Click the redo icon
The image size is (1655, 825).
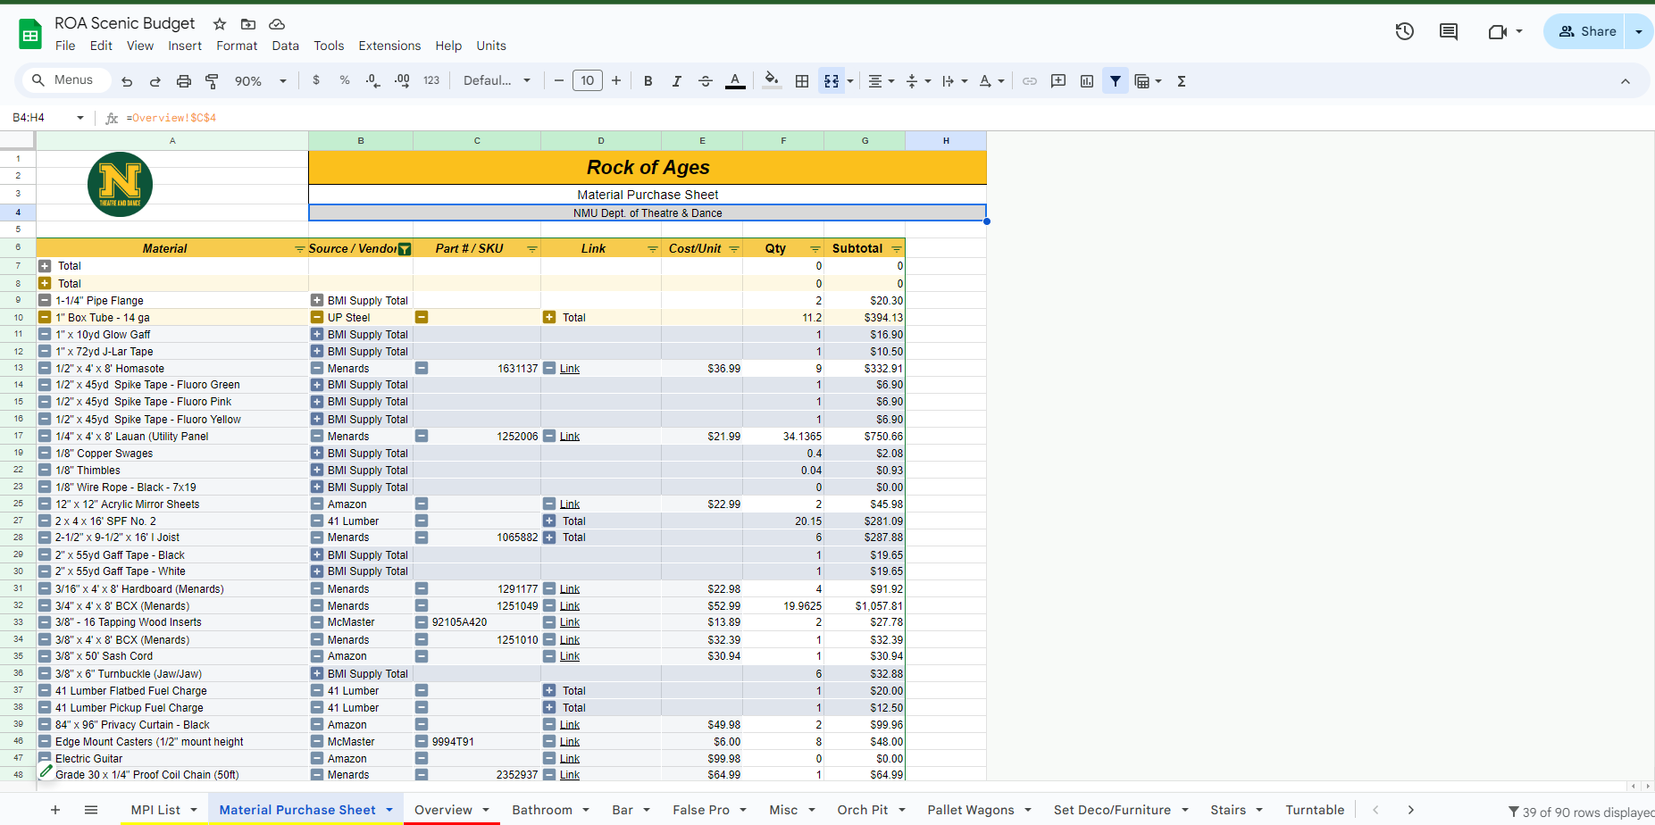[155, 81]
